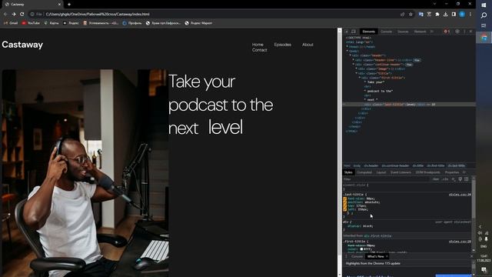Screen dimensions: 492x277
Task: Expand the header-line div node
Action: point(354,60)
